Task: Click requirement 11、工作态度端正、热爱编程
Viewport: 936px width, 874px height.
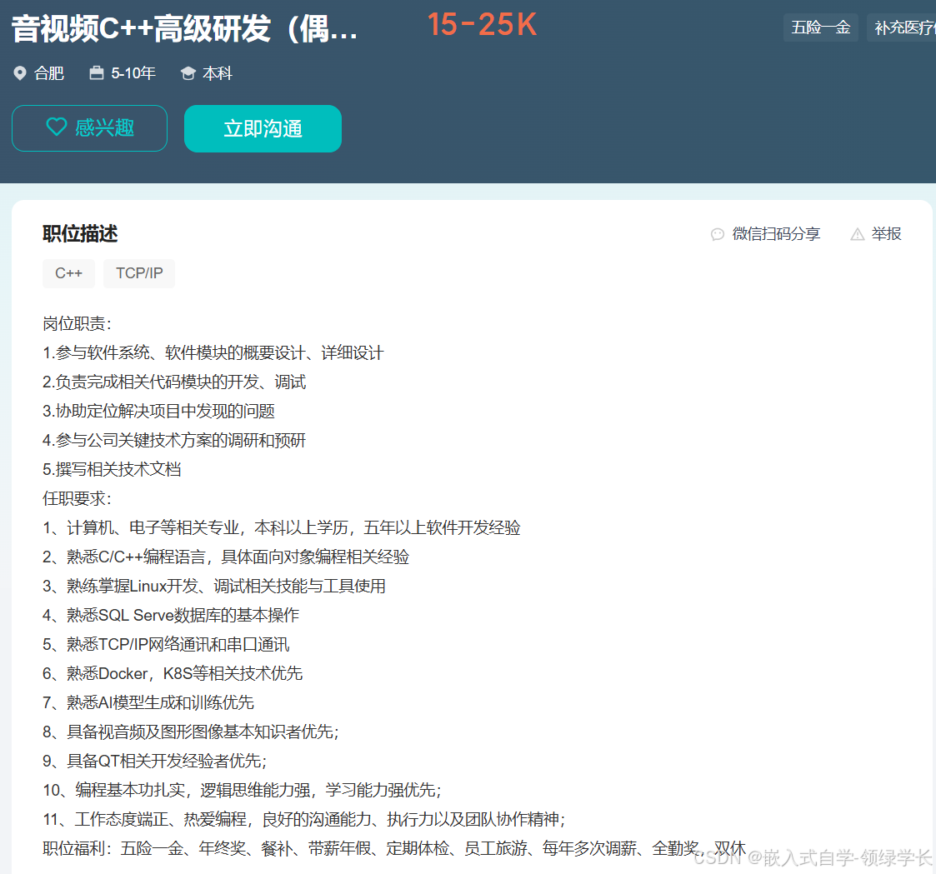Action: point(304,819)
